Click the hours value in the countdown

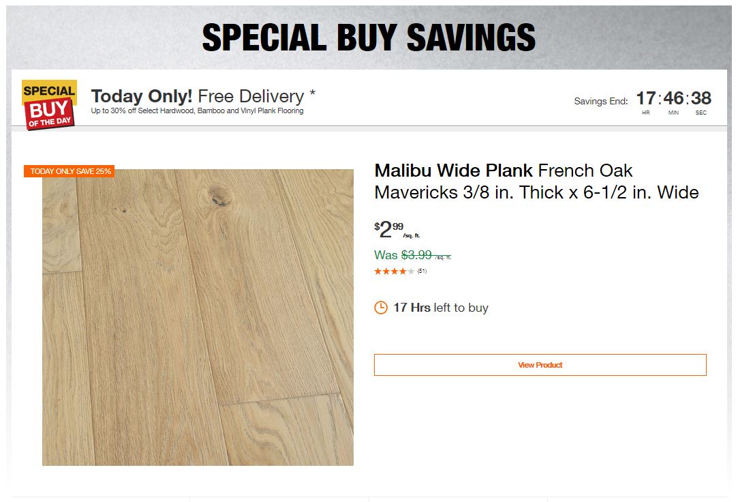645,98
